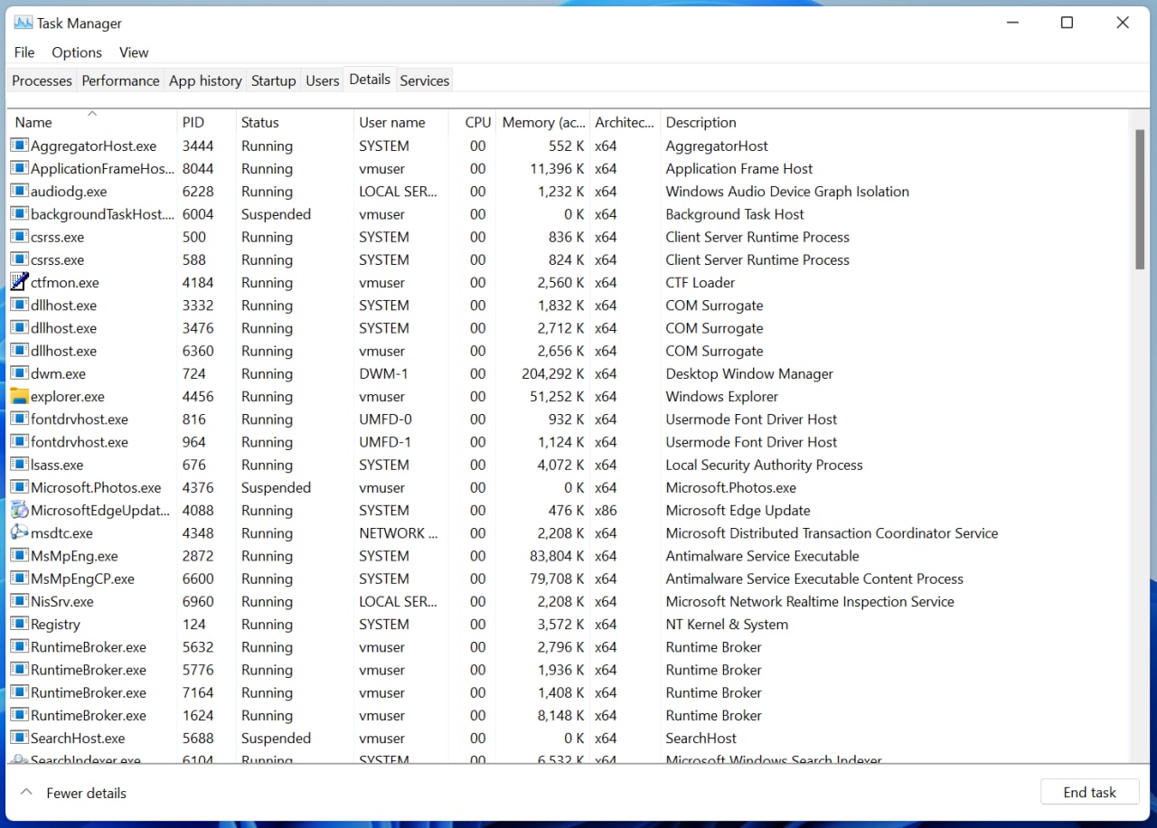This screenshot has width=1157, height=828.
Task: Click the NETWORK user name cell of msdtc.exe
Action: 398,532
